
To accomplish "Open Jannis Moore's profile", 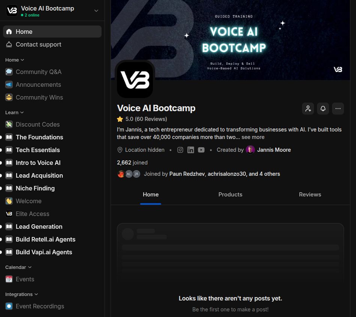I will pos(274,150).
